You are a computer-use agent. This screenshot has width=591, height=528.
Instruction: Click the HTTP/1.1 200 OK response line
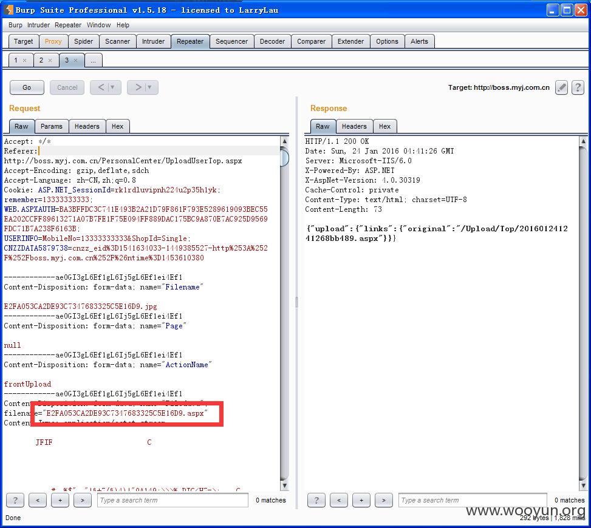(337, 141)
